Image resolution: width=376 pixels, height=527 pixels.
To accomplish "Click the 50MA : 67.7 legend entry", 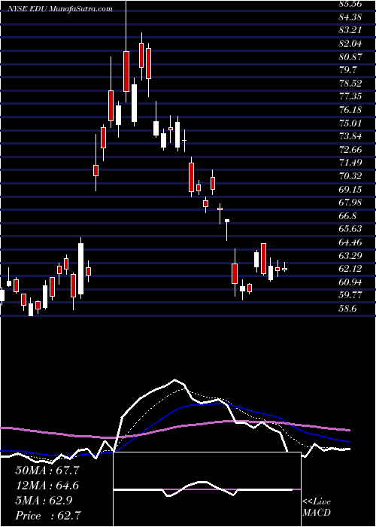I will click(x=47, y=471).
